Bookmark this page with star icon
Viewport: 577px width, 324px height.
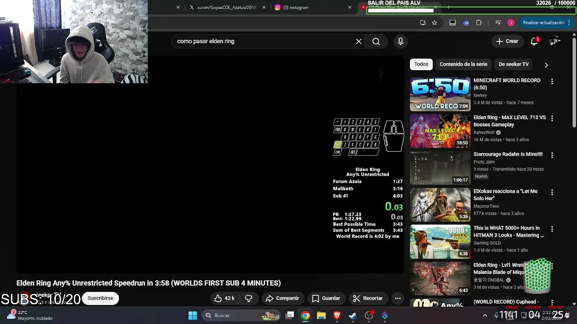tap(435, 23)
